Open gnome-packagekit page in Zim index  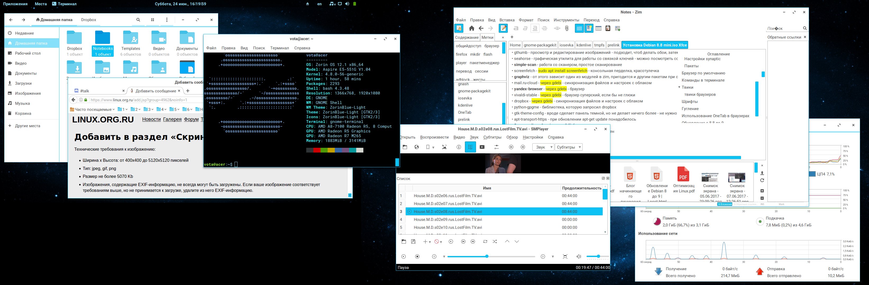pos(474,91)
